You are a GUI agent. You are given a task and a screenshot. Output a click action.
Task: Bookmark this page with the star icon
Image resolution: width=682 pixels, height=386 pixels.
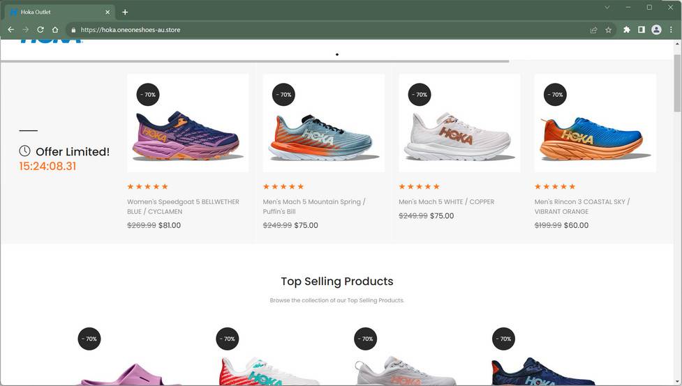click(608, 30)
